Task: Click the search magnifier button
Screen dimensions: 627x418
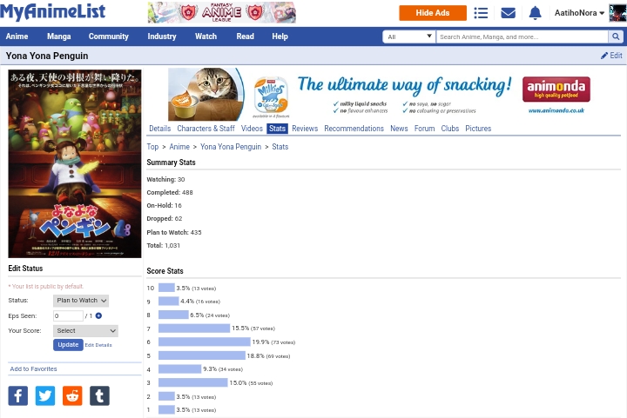Action: click(616, 36)
